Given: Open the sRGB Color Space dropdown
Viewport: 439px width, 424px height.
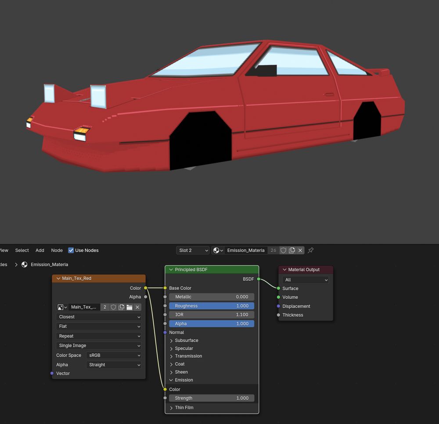Looking at the screenshot, I should (x=114, y=356).
